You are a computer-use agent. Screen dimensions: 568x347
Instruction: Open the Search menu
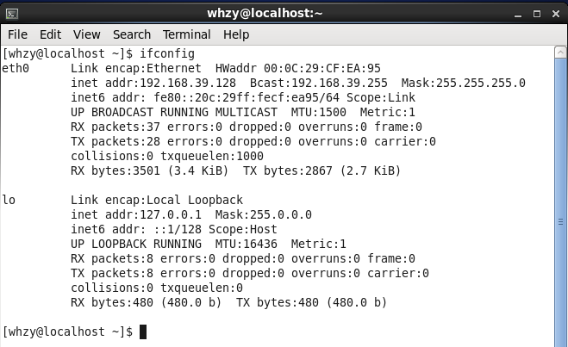coord(132,34)
